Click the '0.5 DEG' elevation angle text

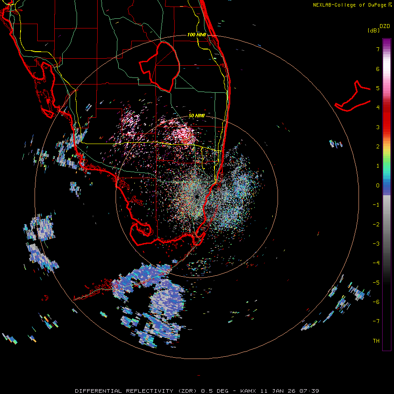coord(215,391)
